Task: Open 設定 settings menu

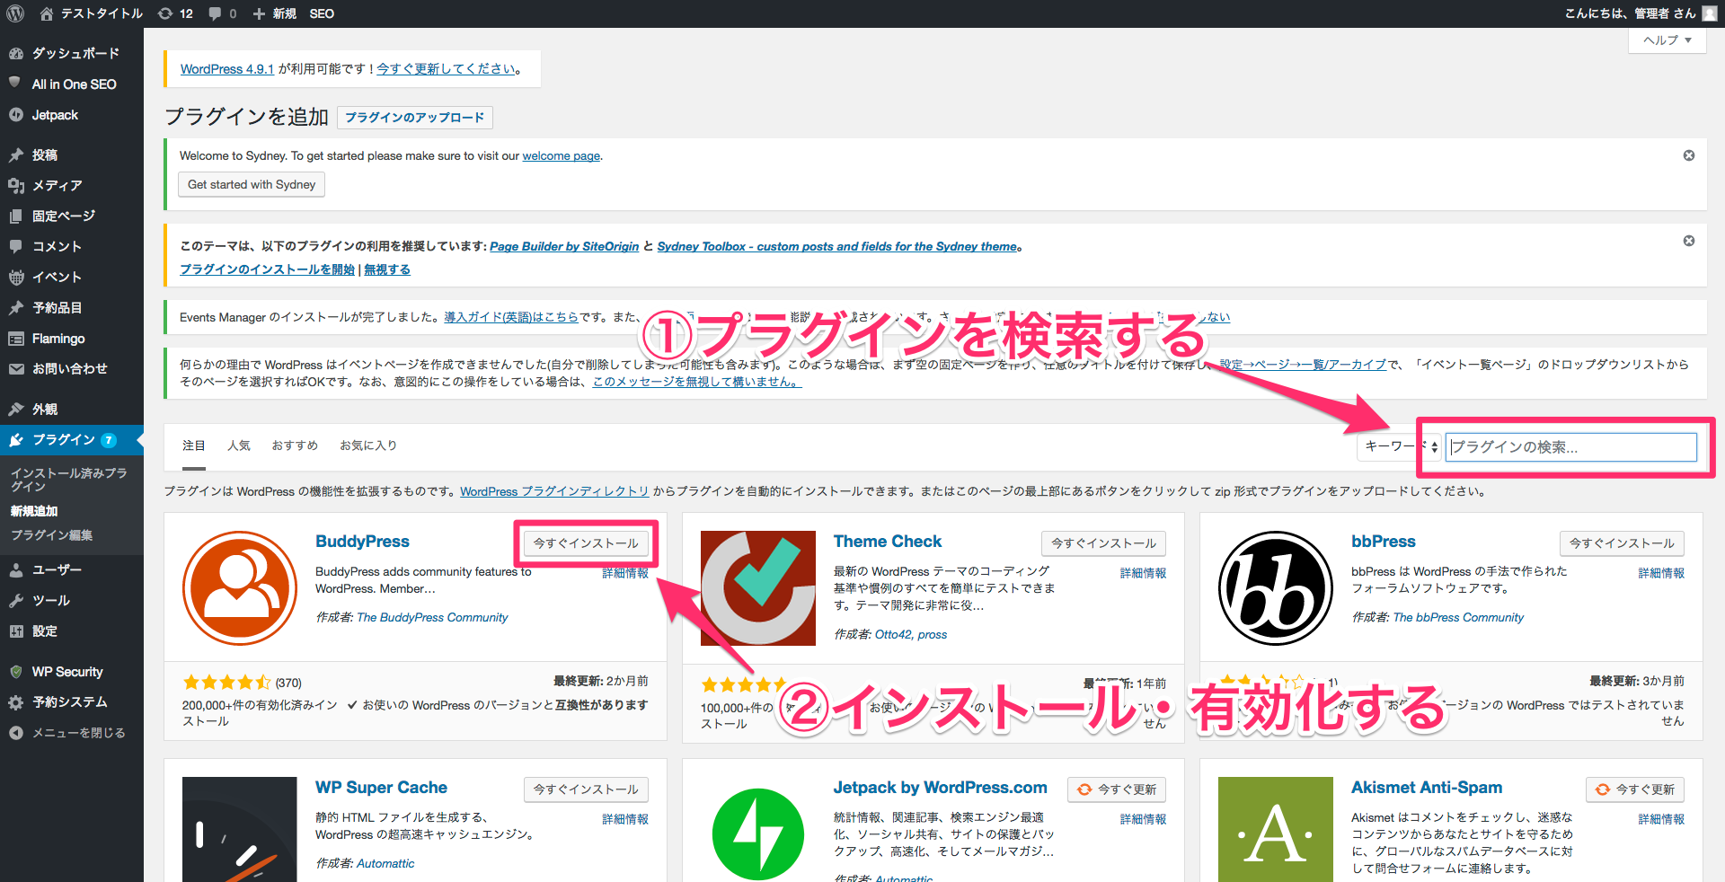Action: [x=72, y=631]
